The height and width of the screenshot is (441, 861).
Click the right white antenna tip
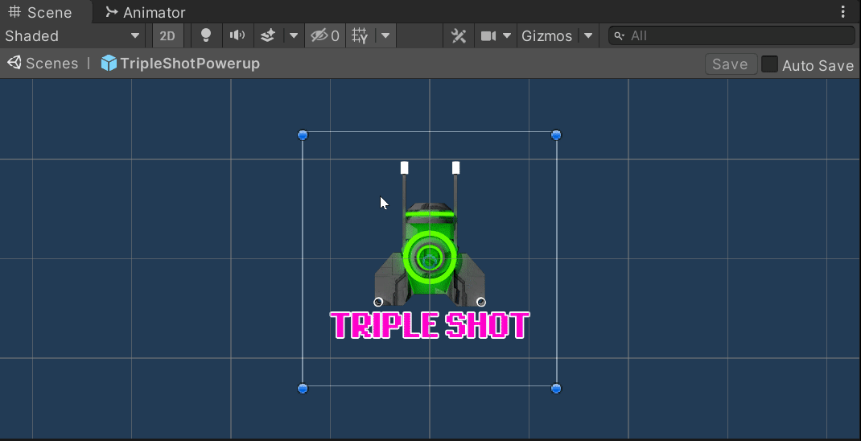click(x=455, y=167)
